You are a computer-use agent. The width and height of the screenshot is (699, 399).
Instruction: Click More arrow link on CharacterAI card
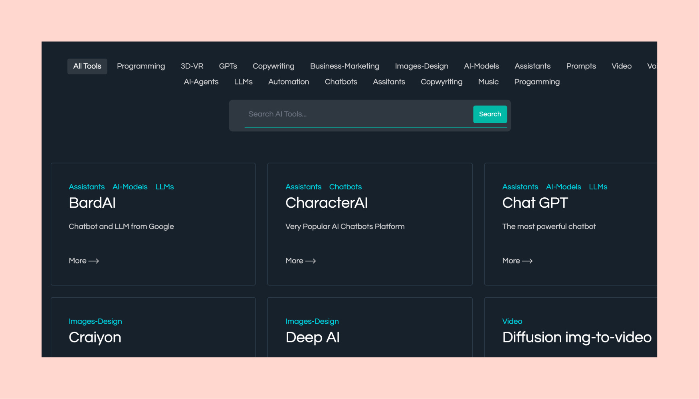(301, 261)
